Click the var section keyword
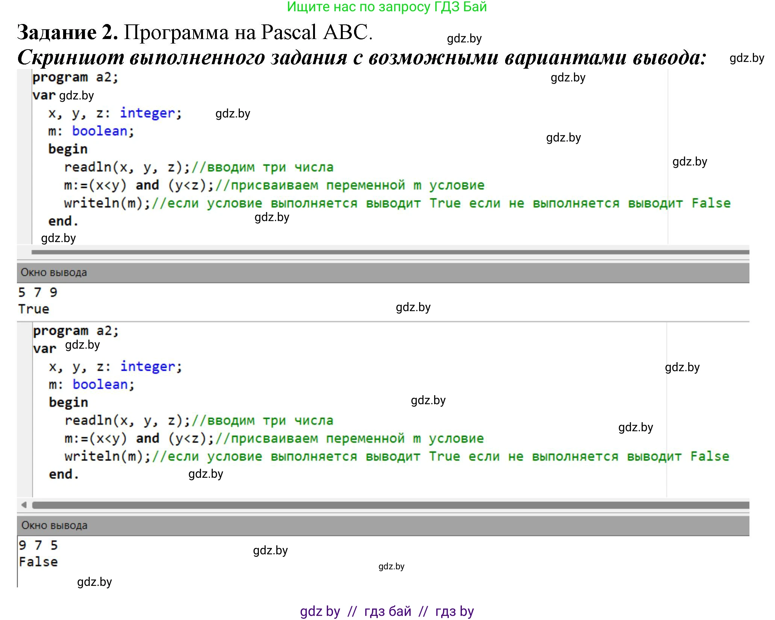 point(44,95)
